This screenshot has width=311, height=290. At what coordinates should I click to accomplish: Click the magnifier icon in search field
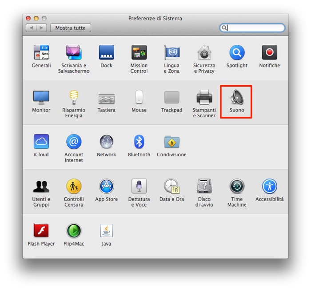click(224, 28)
